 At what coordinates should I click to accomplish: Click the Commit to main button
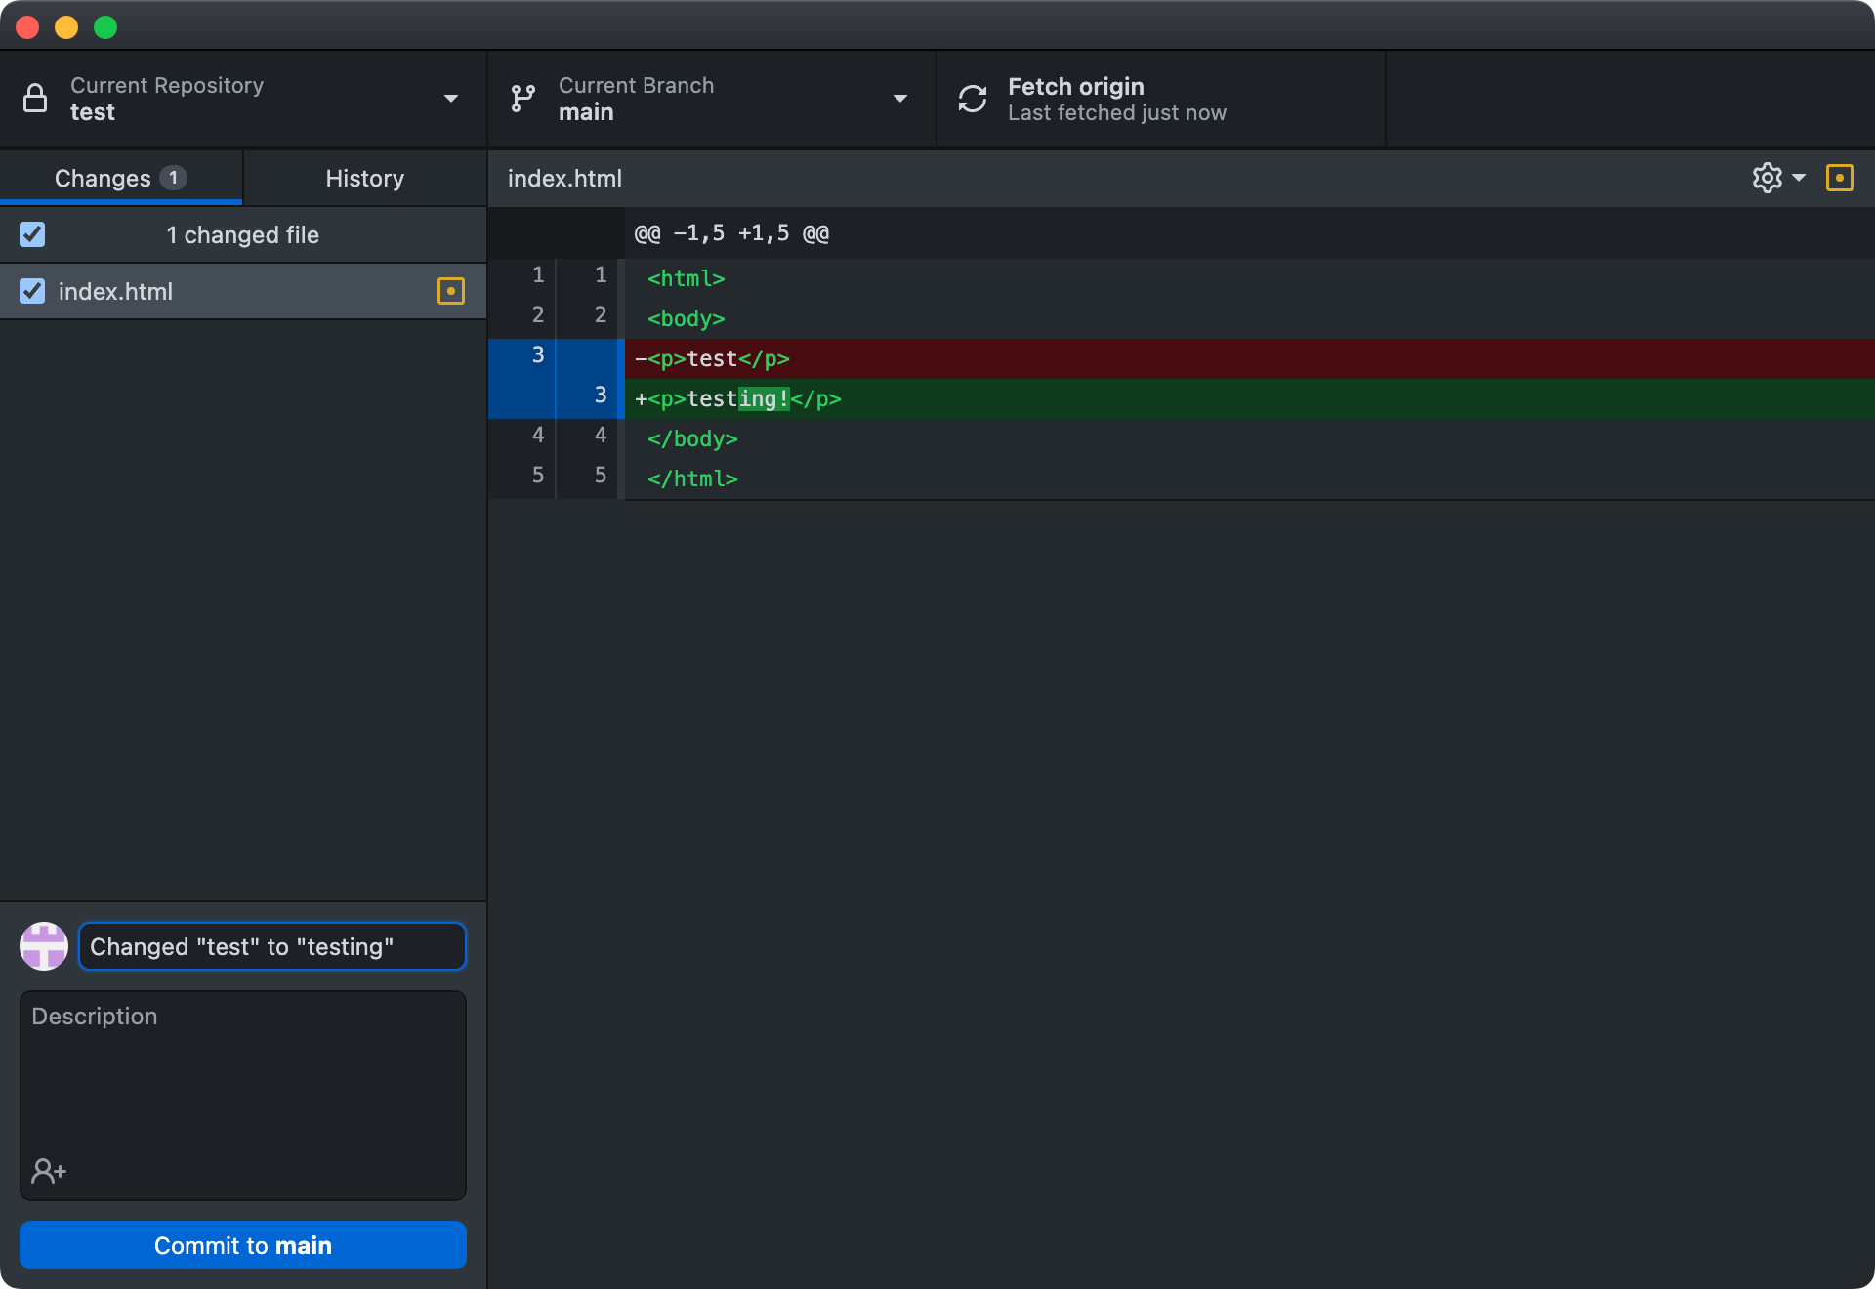[x=241, y=1245]
